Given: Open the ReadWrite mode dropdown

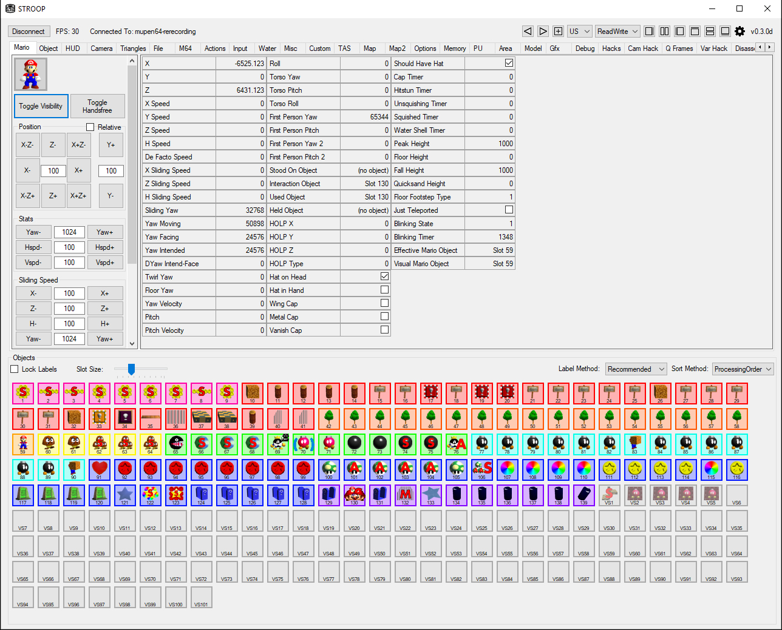Looking at the screenshot, I should (x=617, y=32).
